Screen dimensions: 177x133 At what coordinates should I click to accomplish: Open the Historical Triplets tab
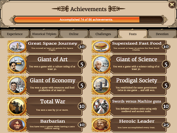[44, 34]
